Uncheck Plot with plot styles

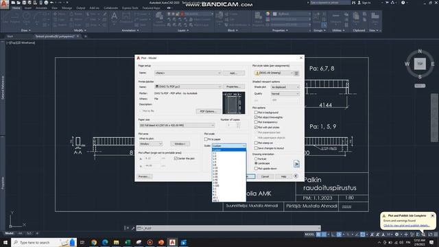[256, 127]
